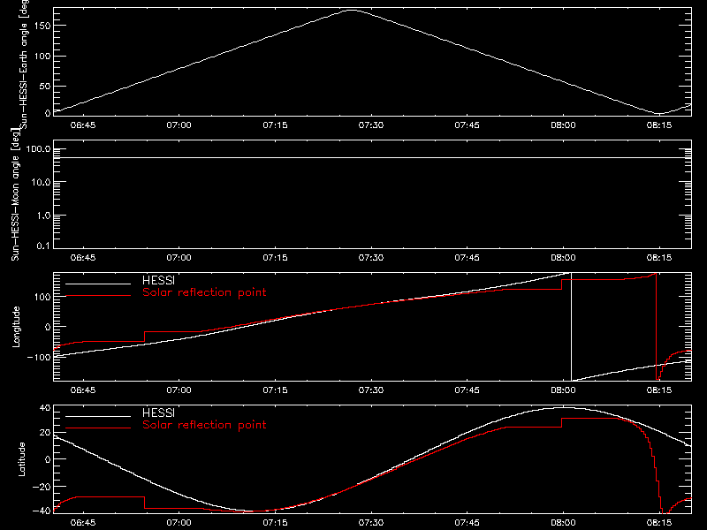Click the Longitude axis title
The image size is (707, 530).
[x=16, y=327]
